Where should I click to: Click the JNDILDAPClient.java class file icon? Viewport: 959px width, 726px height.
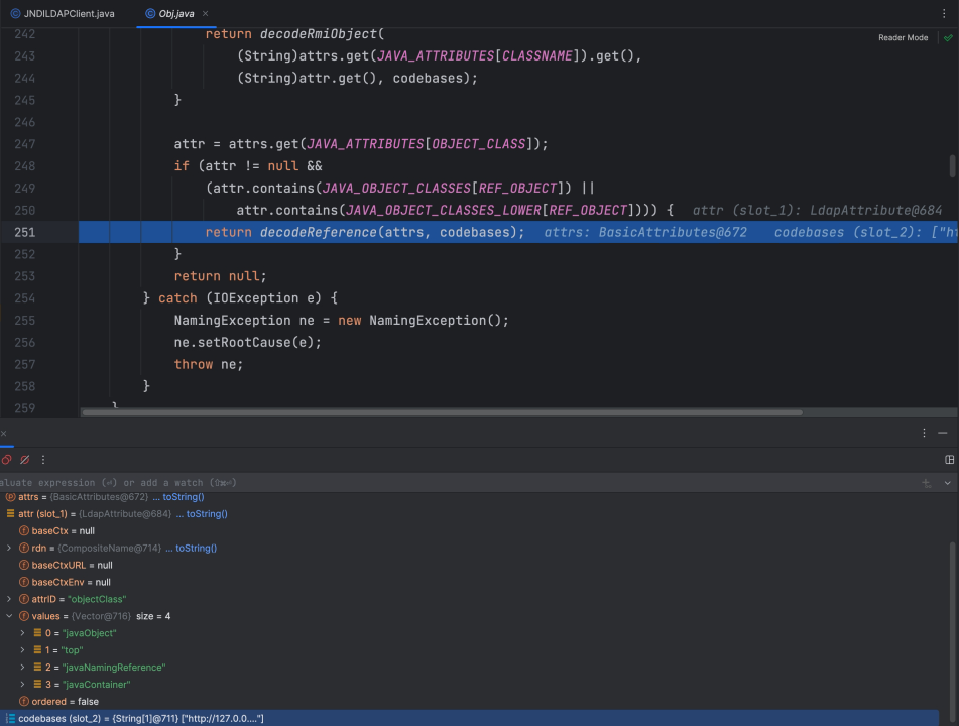coord(15,14)
